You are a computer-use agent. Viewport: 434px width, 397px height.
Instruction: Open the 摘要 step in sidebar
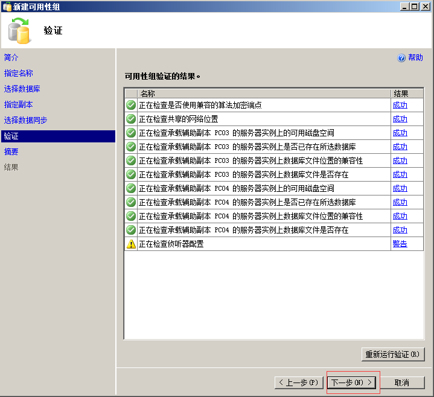11,151
